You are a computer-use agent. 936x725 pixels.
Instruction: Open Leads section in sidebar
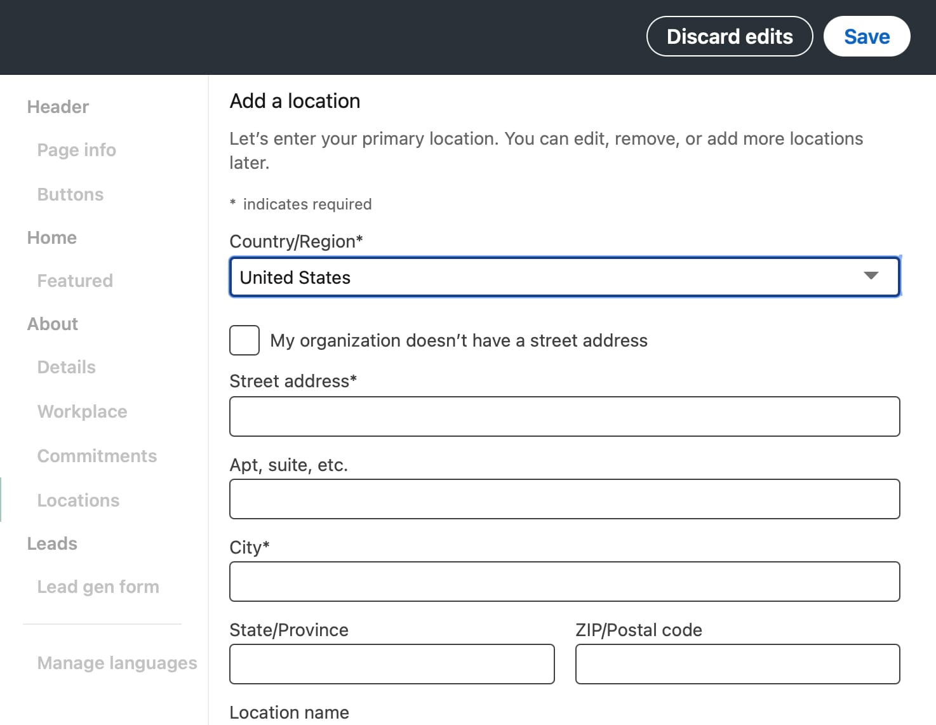52,543
